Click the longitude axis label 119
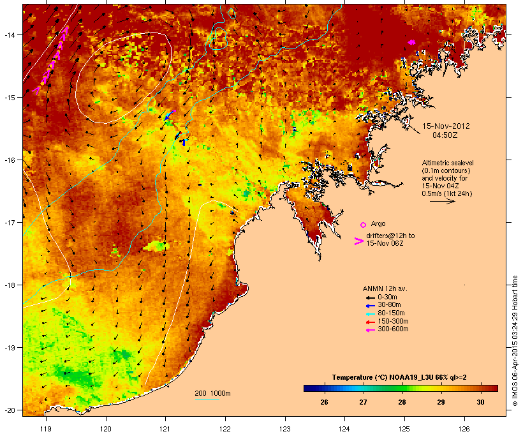 tap(46, 429)
